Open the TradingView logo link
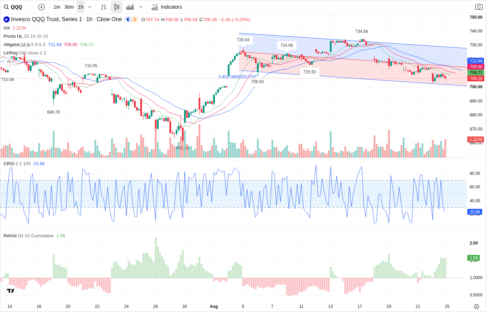 (x=11, y=291)
